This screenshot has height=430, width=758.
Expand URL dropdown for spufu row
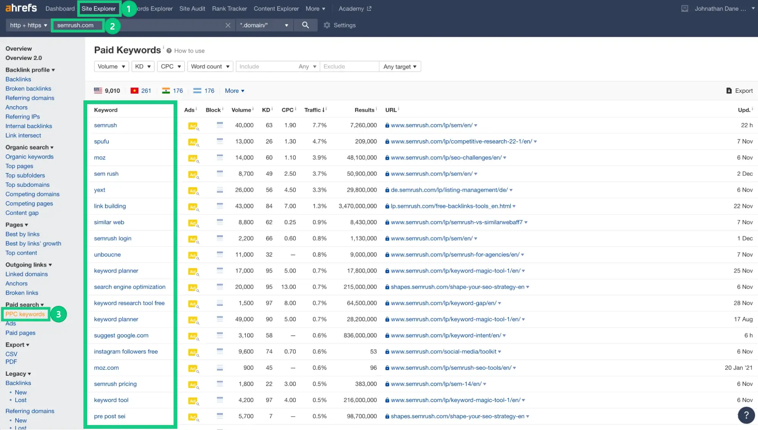coord(535,142)
